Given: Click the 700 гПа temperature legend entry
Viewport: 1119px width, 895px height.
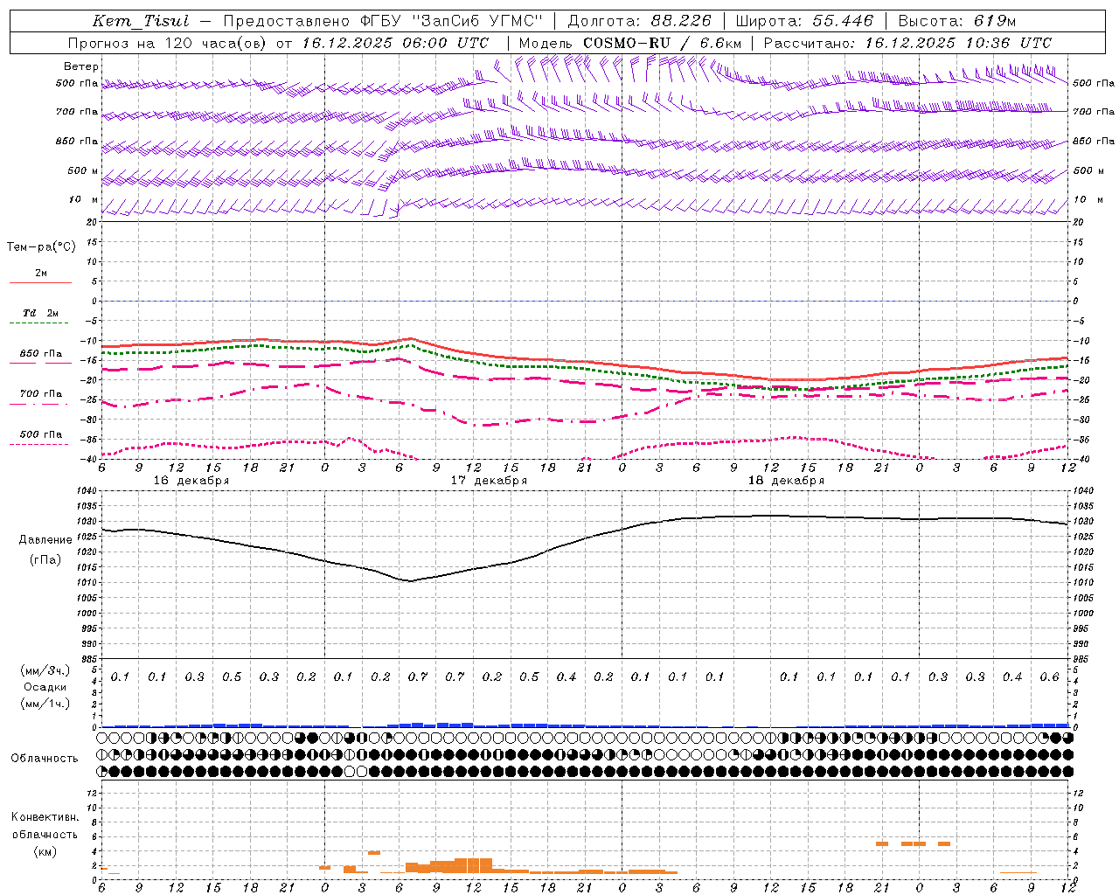Looking at the screenshot, I should (40, 393).
